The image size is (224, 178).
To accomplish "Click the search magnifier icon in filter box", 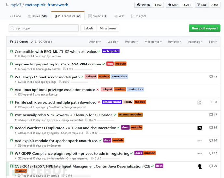I will coord(12,28).
